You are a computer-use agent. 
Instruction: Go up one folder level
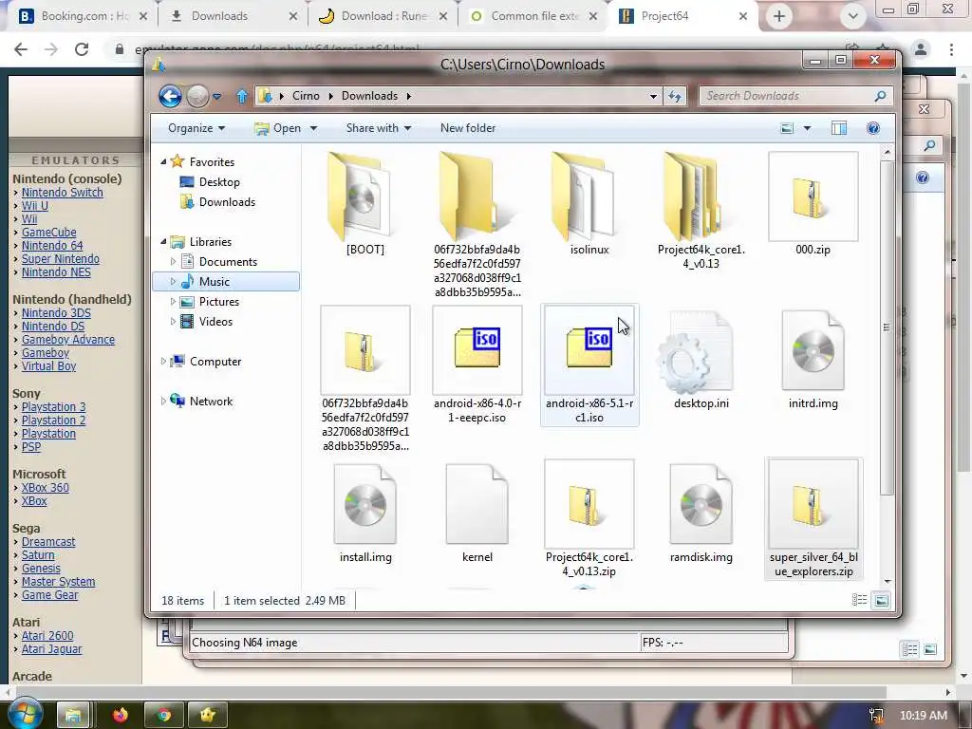point(242,96)
